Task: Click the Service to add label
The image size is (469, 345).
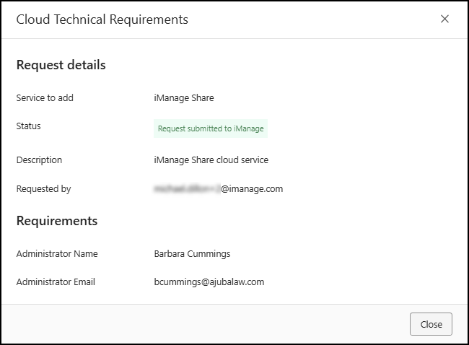Action: (x=45, y=98)
